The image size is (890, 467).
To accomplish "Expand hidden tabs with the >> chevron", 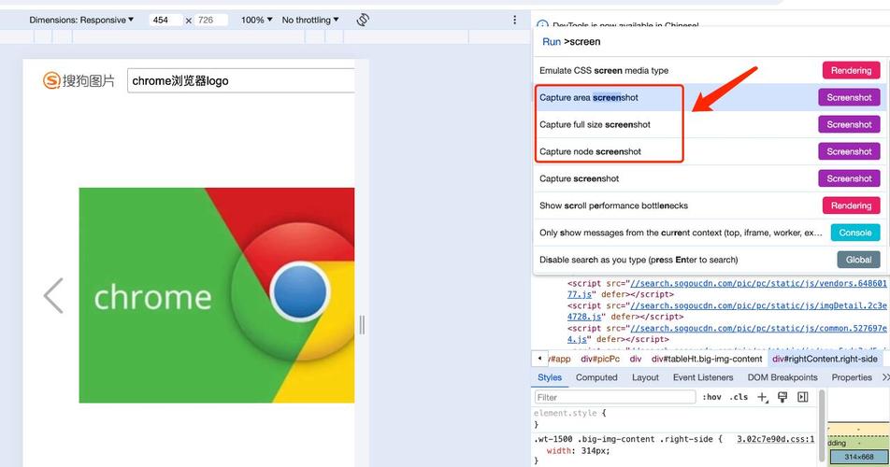I will click(884, 377).
